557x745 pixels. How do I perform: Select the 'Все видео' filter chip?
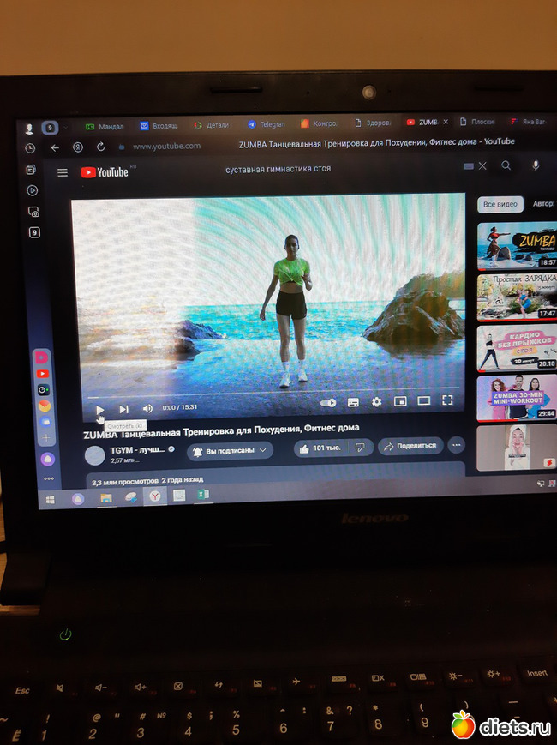pos(500,205)
